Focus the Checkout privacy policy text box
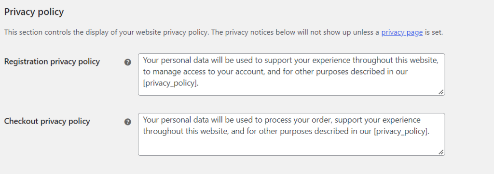The height and width of the screenshot is (174, 494). (x=291, y=135)
